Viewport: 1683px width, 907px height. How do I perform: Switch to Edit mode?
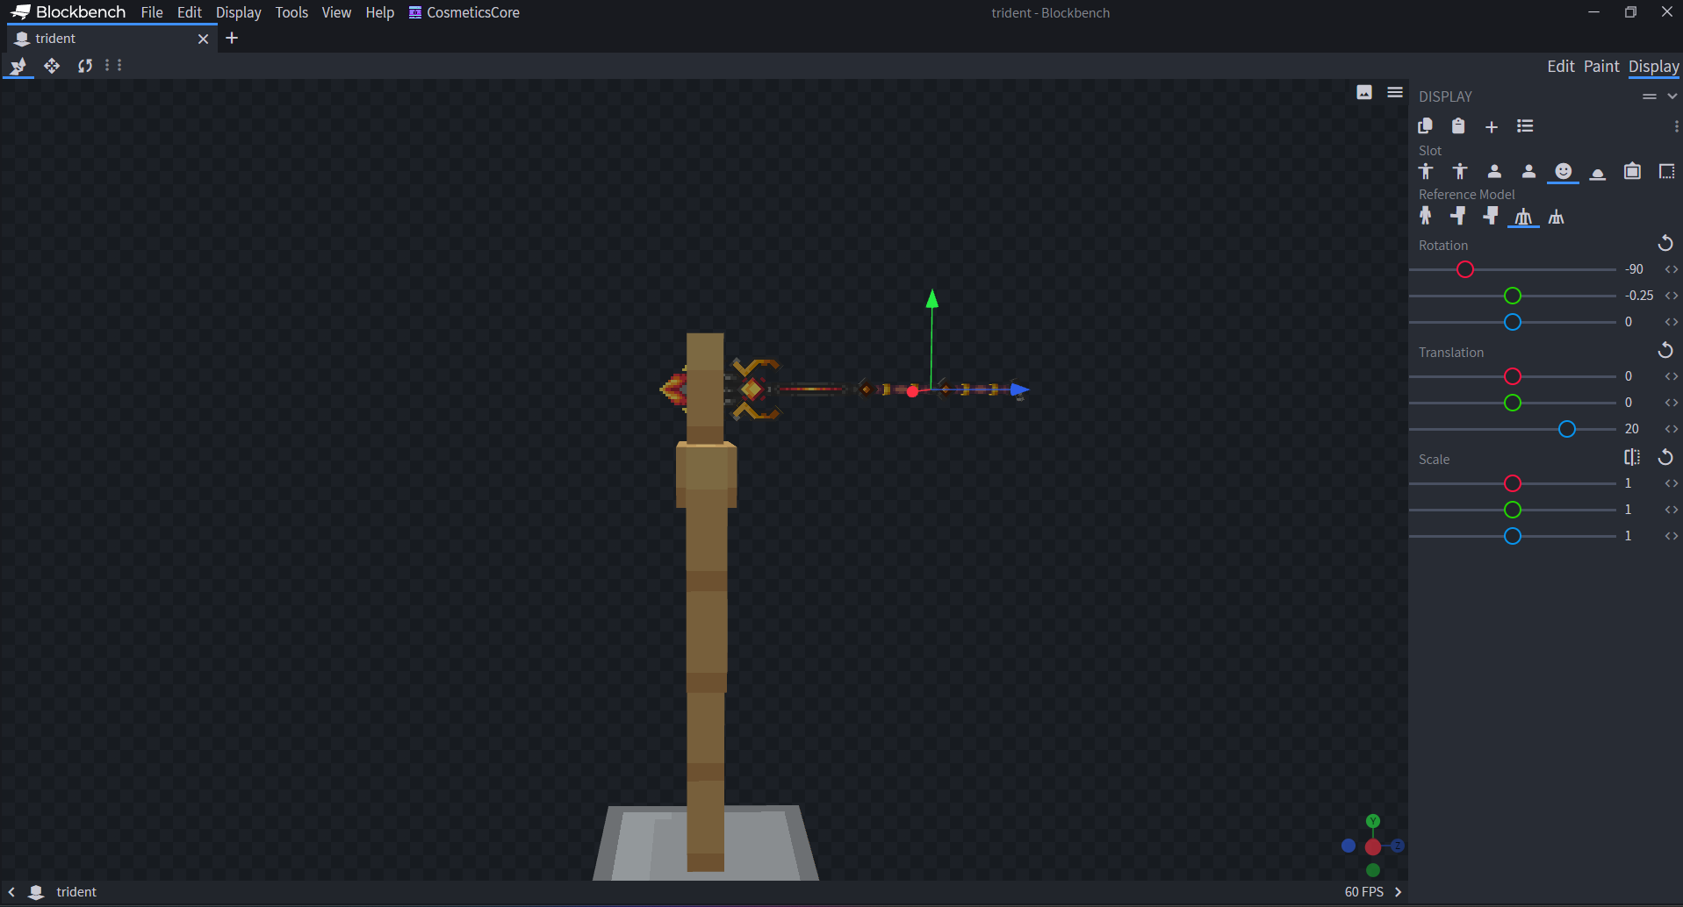click(x=1560, y=66)
